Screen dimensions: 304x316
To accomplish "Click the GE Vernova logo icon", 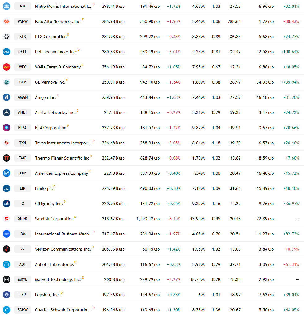I will 7,82.
